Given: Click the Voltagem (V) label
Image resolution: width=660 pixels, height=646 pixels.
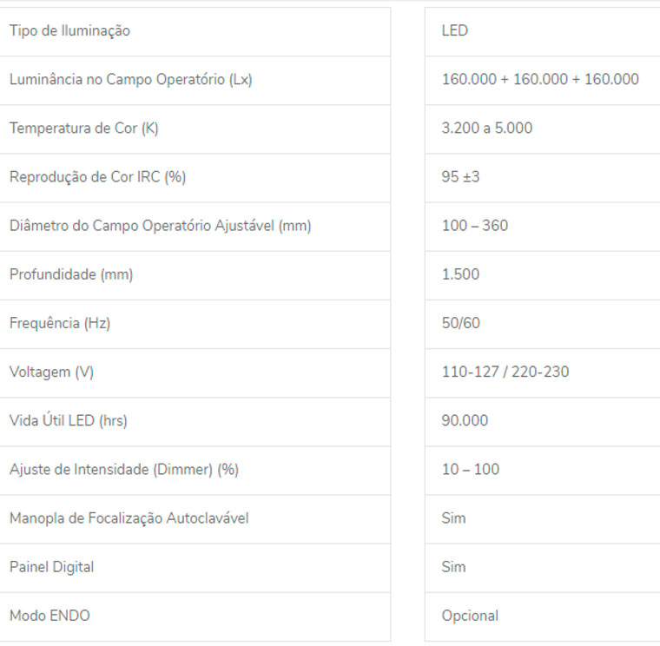Looking at the screenshot, I should click(51, 372).
